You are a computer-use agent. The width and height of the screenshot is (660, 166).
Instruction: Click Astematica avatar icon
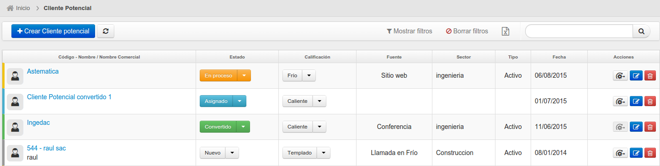(x=15, y=76)
